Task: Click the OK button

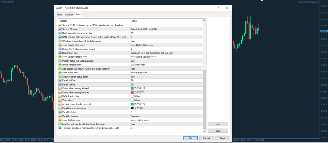Action: click(x=190, y=138)
